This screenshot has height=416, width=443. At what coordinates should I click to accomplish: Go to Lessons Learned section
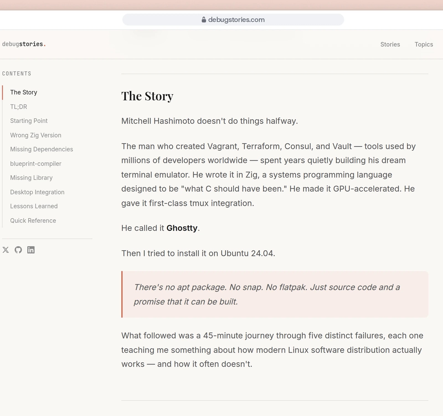(x=34, y=206)
